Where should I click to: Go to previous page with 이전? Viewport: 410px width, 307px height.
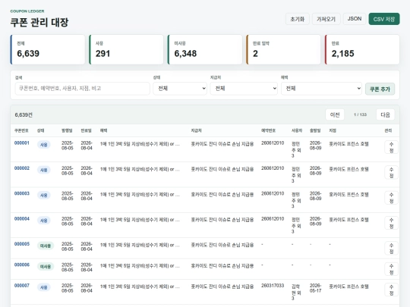(335, 114)
